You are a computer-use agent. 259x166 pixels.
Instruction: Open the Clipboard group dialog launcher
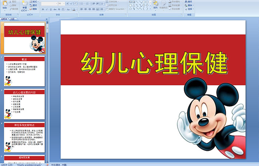[x=18, y=14]
